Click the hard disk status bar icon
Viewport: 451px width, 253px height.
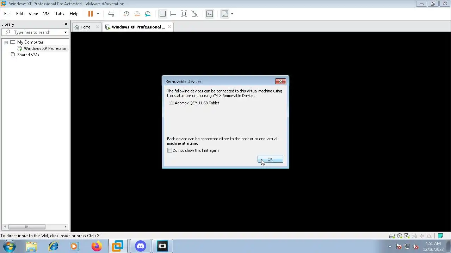(392, 236)
